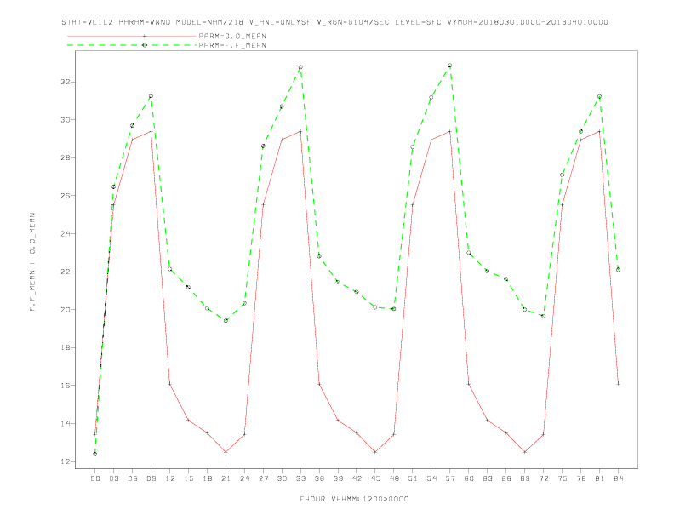674x521 pixels.
Task: Click the x-axis title FHOUR VHHMM:1200>0000
Action: 354,499
